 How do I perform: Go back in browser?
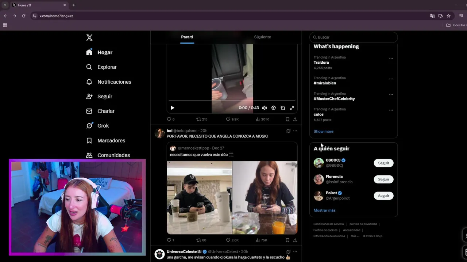5,16
